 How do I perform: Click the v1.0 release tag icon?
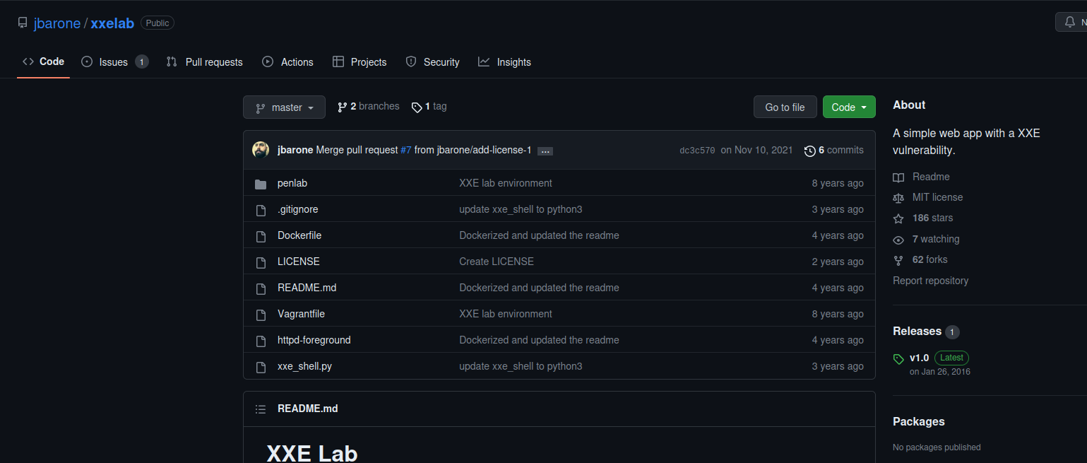[x=898, y=359]
